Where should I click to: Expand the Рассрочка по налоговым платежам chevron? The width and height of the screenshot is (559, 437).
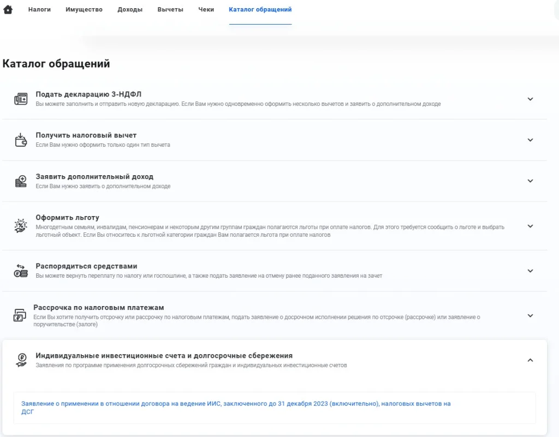click(x=530, y=315)
